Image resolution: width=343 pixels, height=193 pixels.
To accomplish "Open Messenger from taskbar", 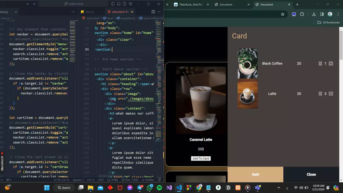I will point(130,188).
